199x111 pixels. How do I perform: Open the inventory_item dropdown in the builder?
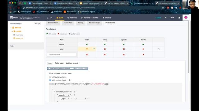pyautogui.click(x=63, y=92)
